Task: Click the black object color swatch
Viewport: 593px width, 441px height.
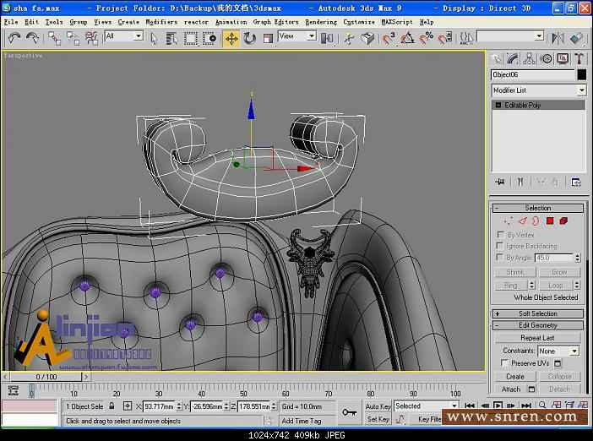Action: tap(582, 75)
